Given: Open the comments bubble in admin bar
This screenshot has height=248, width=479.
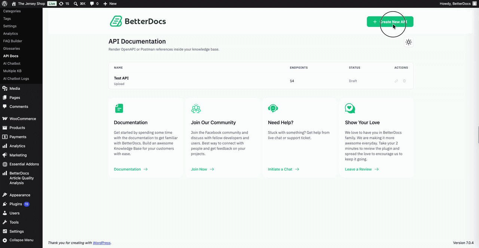Looking at the screenshot, I should coord(94,3).
